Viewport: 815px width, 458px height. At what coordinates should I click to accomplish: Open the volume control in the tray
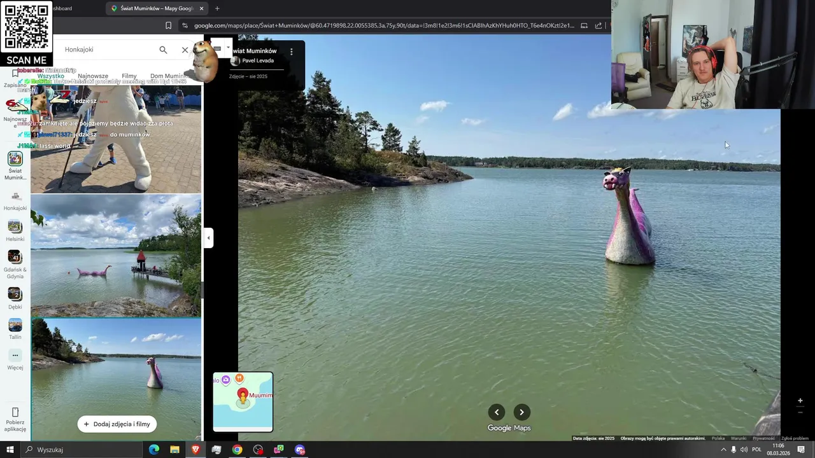tap(744, 450)
